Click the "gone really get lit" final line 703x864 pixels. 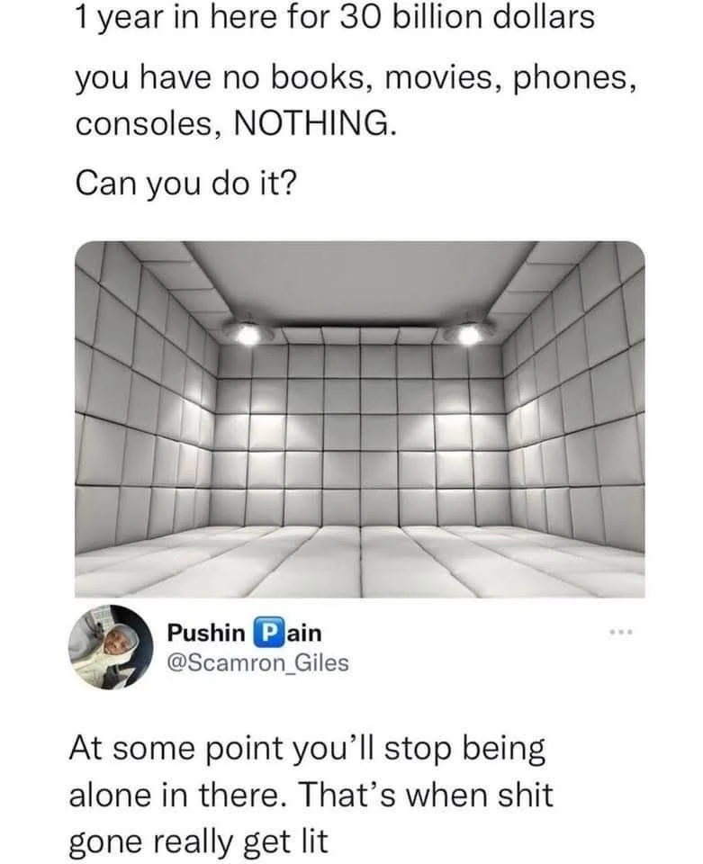[x=198, y=842]
